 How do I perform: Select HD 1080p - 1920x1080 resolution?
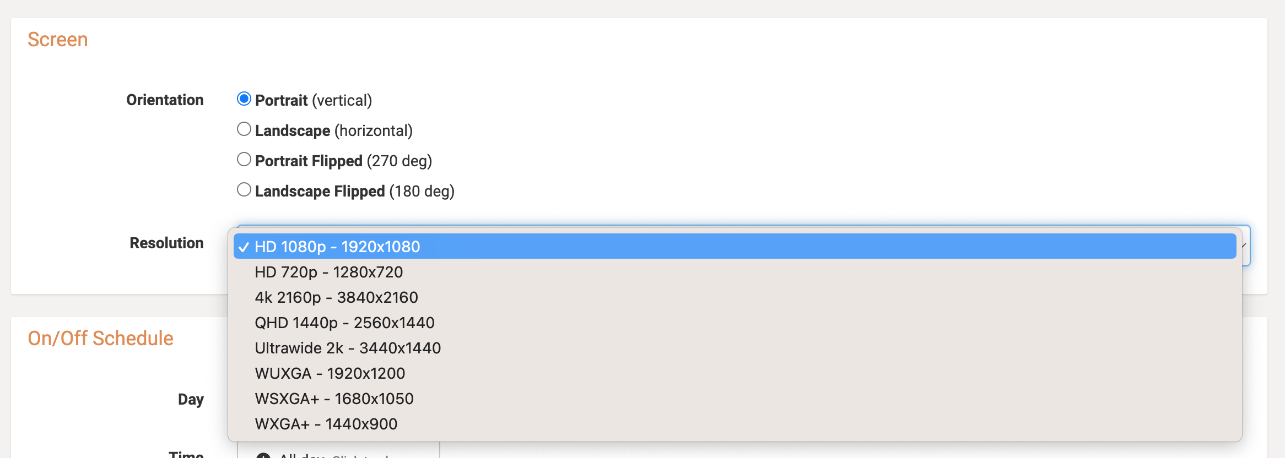(337, 247)
